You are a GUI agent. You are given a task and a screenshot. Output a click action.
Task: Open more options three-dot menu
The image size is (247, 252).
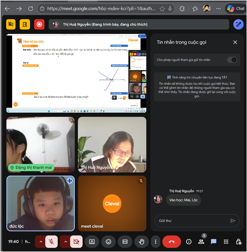tap(155, 241)
